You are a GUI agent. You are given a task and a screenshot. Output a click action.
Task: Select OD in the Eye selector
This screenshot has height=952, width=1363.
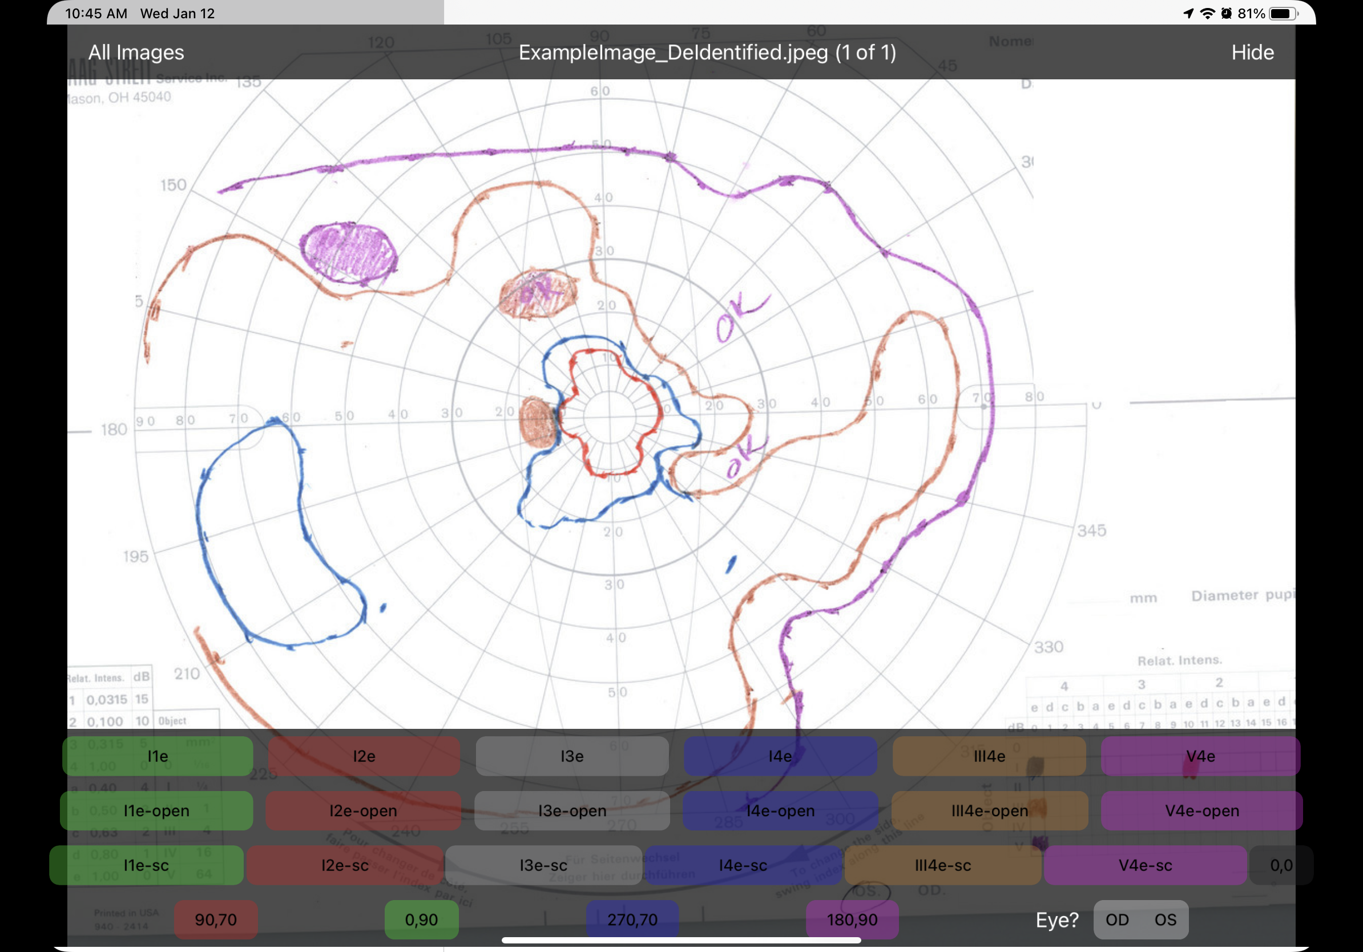(1116, 919)
